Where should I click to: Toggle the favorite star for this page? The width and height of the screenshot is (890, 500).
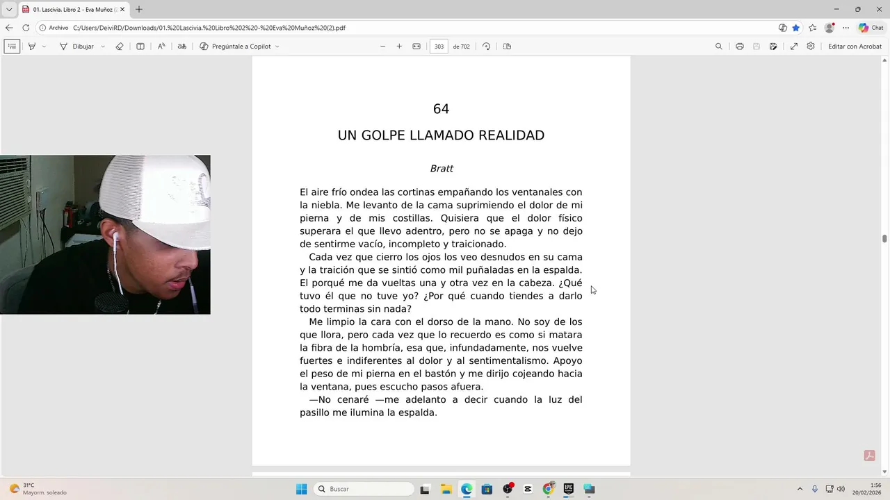pyautogui.click(x=796, y=28)
